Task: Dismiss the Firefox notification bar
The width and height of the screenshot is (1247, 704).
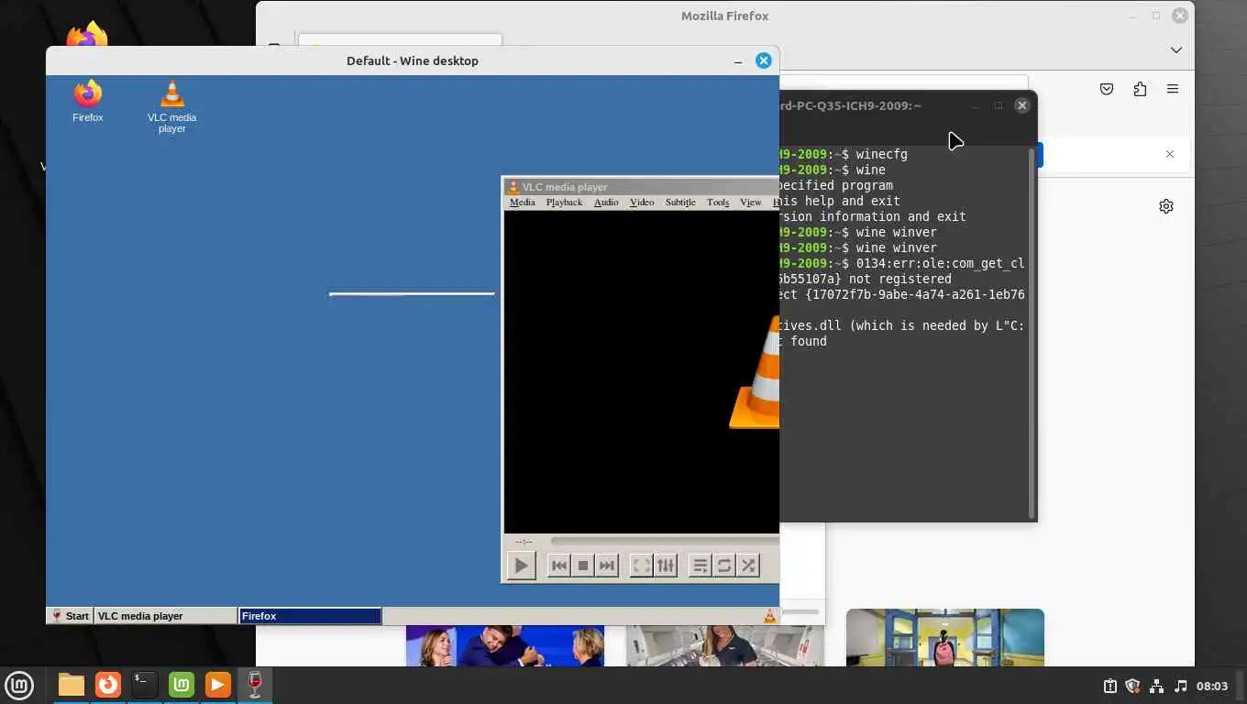Action: 1170,154
